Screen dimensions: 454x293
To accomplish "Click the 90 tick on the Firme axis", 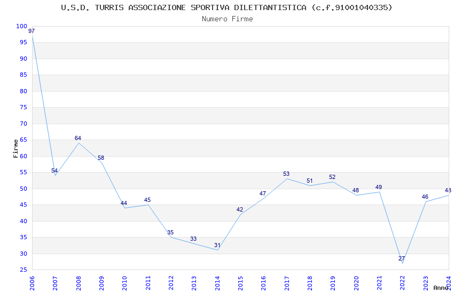I will (23, 59).
